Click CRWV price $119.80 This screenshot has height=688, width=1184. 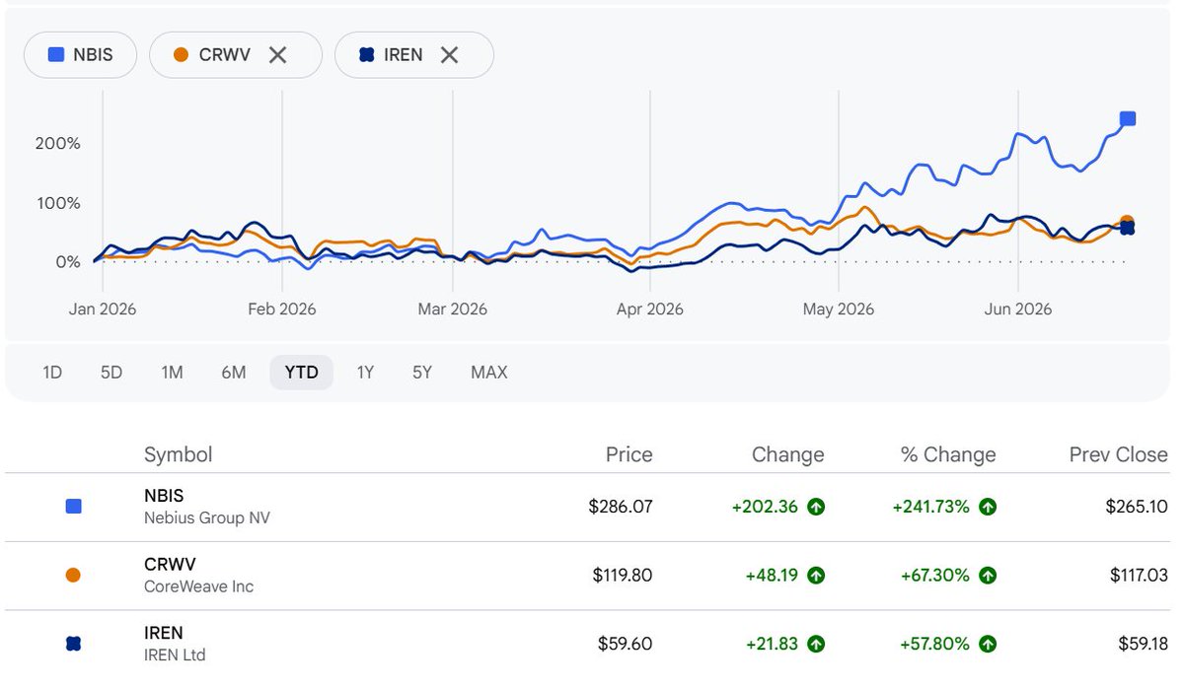(x=623, y=575)
